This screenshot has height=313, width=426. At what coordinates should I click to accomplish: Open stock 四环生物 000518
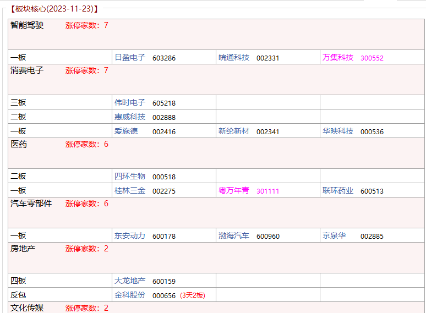point(145,177)
